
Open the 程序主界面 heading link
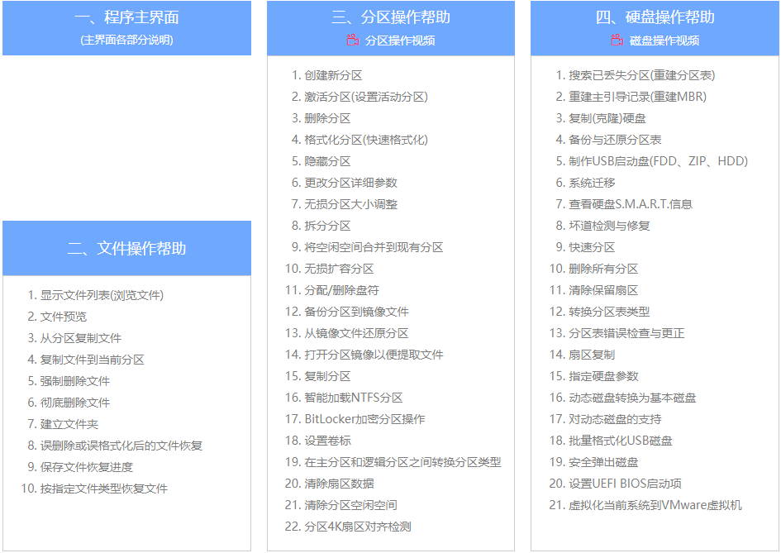pyautogui.click(x=126, y=17)
